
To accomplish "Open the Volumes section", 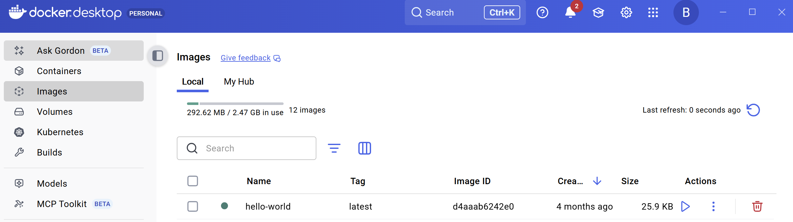I will pyautogui.click(x=73, y=112).
